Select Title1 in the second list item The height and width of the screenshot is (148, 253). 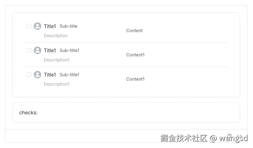tap(50, 50)
